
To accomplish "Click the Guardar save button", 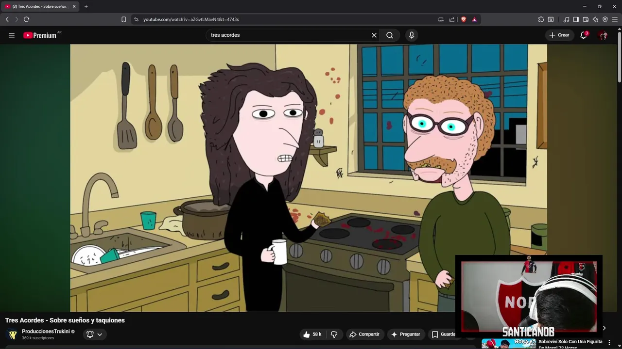I will (x=443, y=334).
